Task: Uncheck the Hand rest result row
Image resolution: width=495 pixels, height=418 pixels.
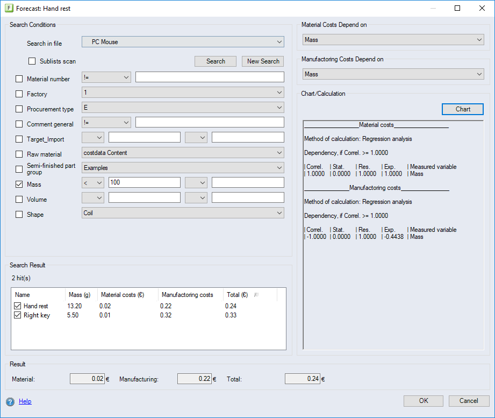Action: coord(18,306)
